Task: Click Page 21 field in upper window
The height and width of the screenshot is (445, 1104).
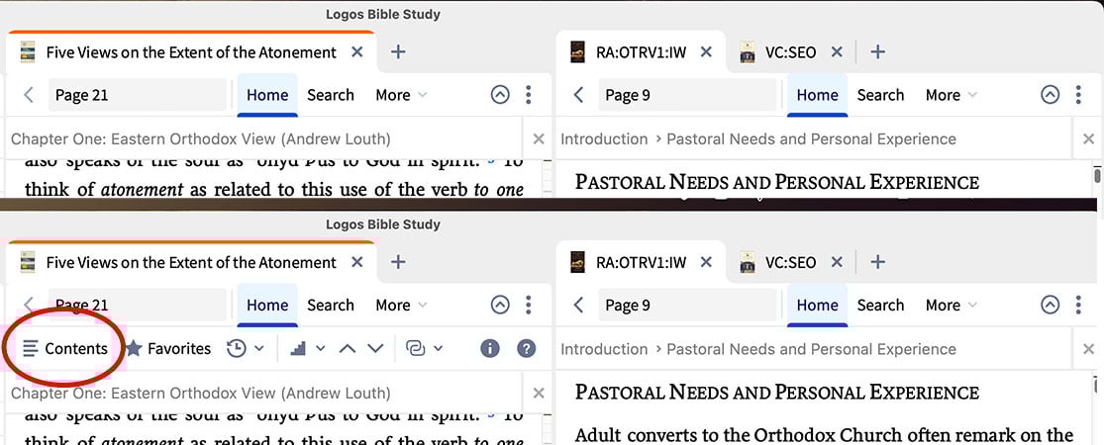Action: [x=138, y=95]
